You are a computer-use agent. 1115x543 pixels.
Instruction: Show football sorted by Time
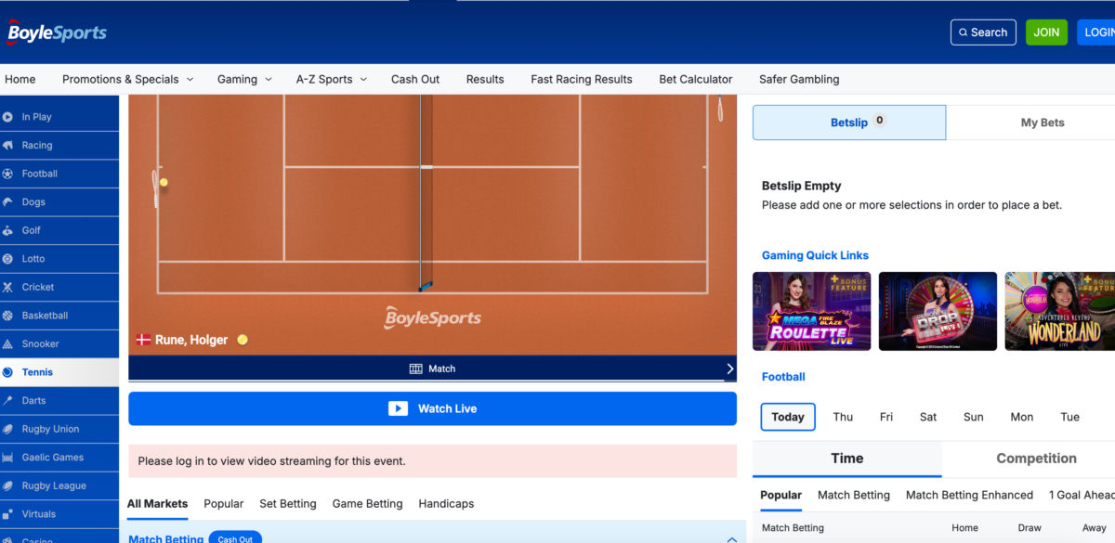point(847,459)
